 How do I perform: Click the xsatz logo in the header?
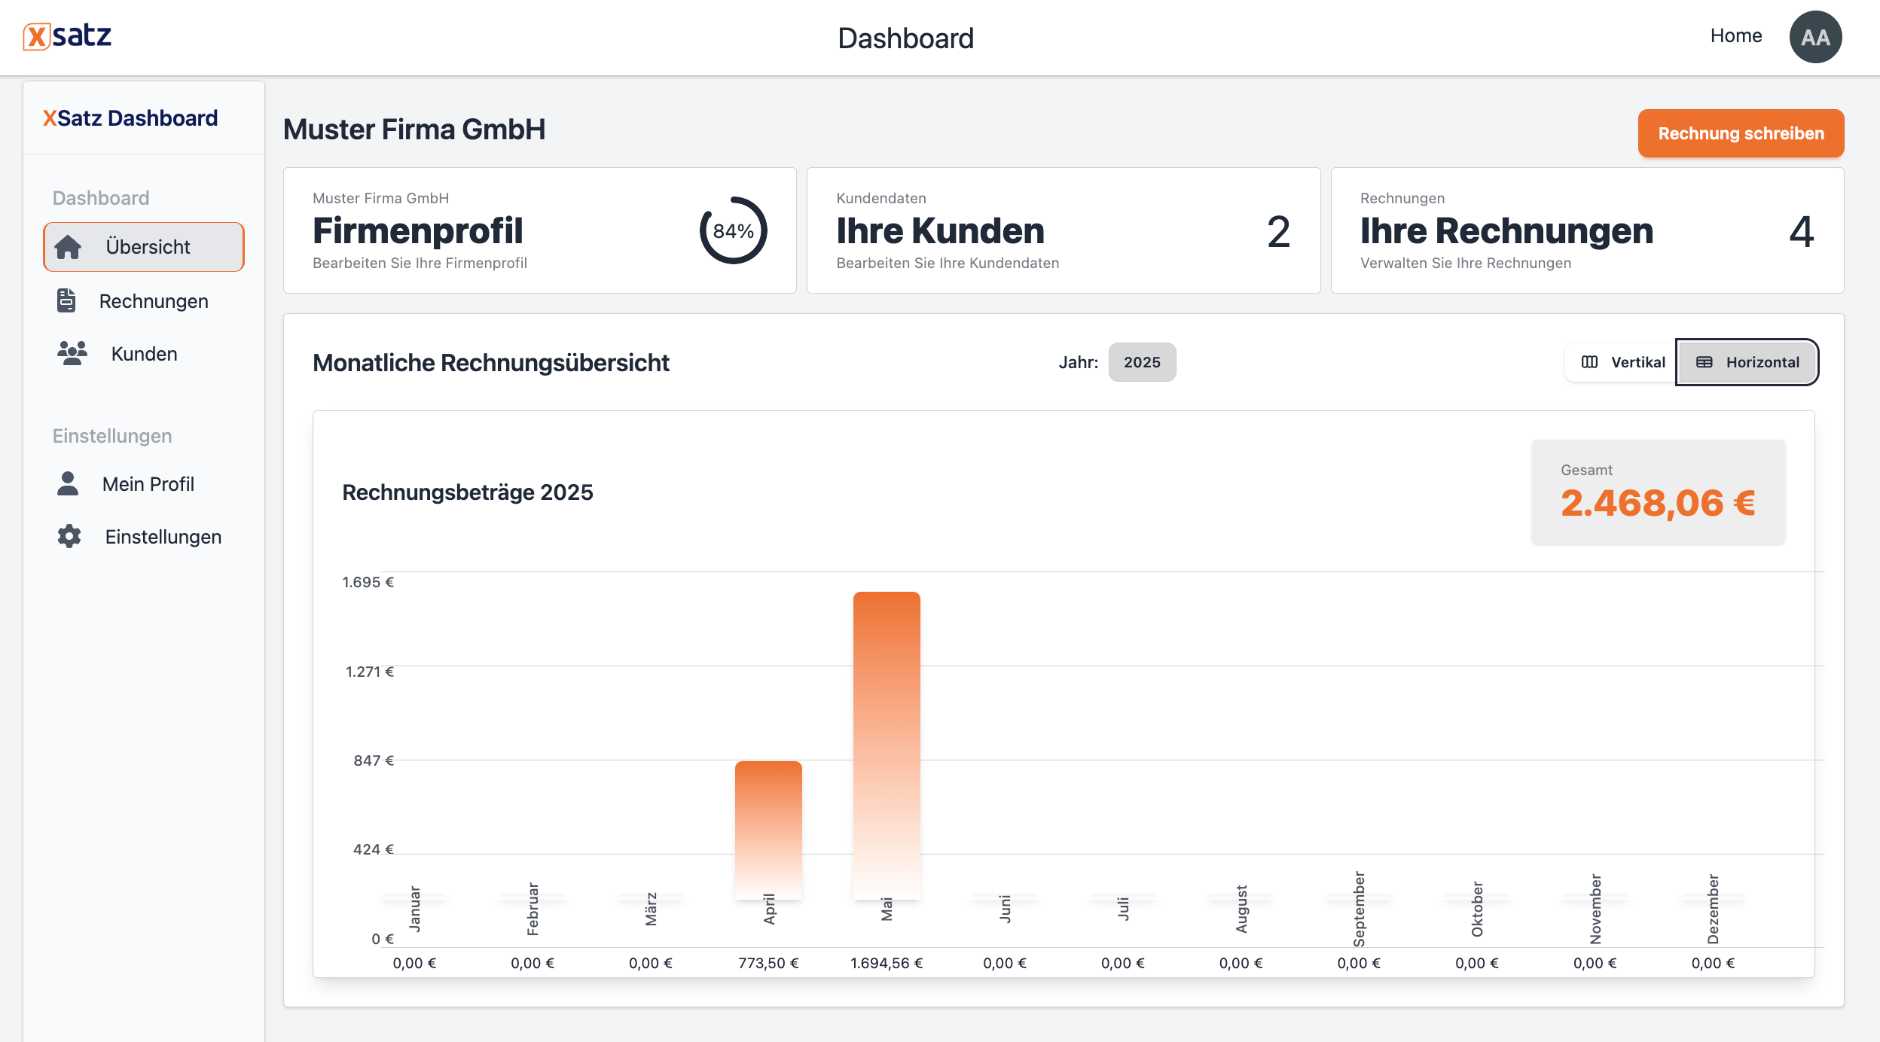coord(68,36)
